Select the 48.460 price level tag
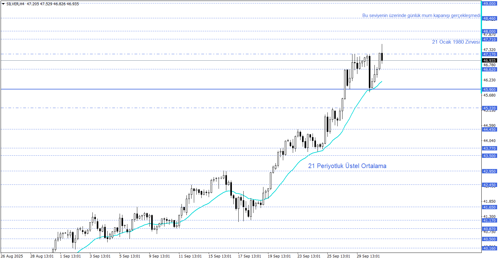 point(489,19)
